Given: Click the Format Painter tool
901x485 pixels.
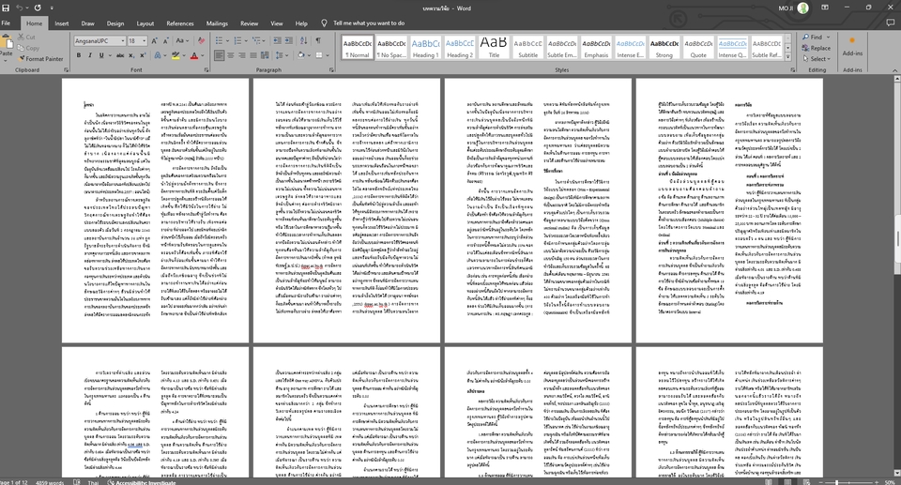Looking at the screenshot, I should point(38,58).
